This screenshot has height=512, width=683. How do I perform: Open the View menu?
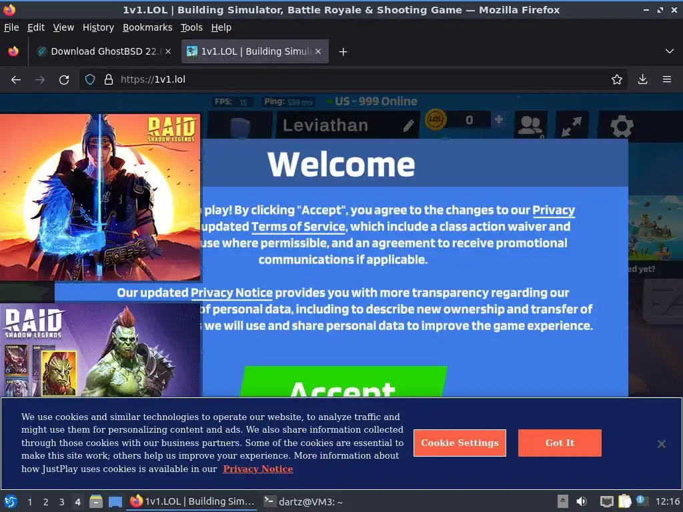[x=63, y=27]
